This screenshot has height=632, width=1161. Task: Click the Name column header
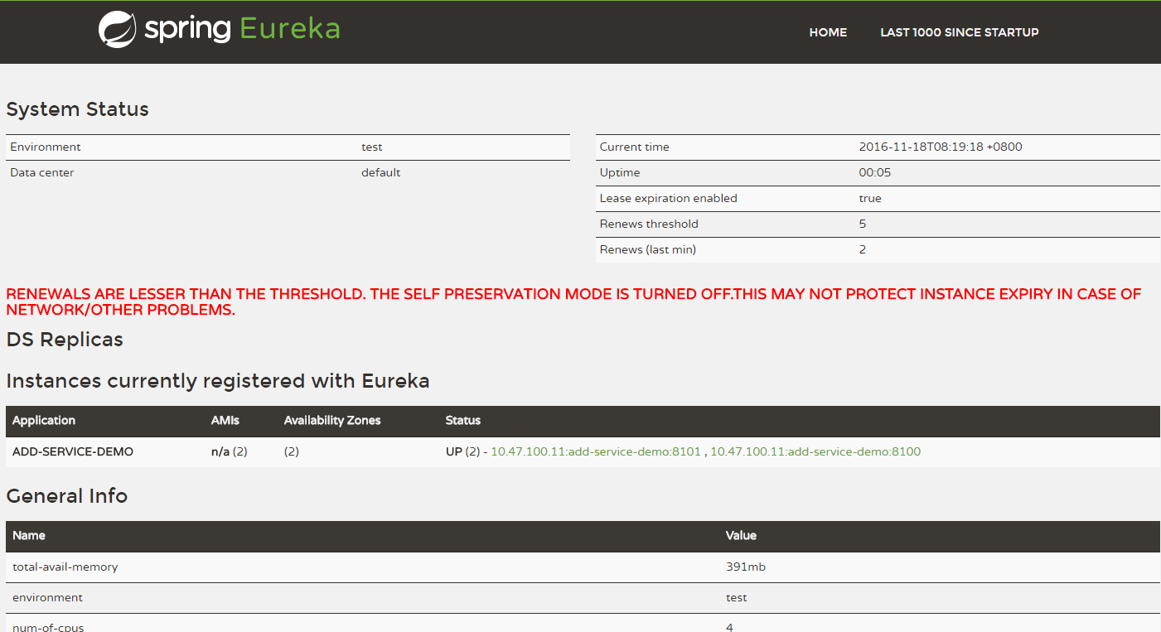(29, 535)
